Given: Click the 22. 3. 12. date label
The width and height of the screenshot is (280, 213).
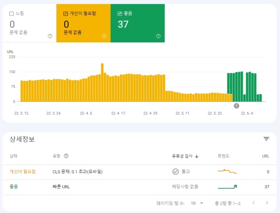Looking at the screenshot, I should coord(22,113).
